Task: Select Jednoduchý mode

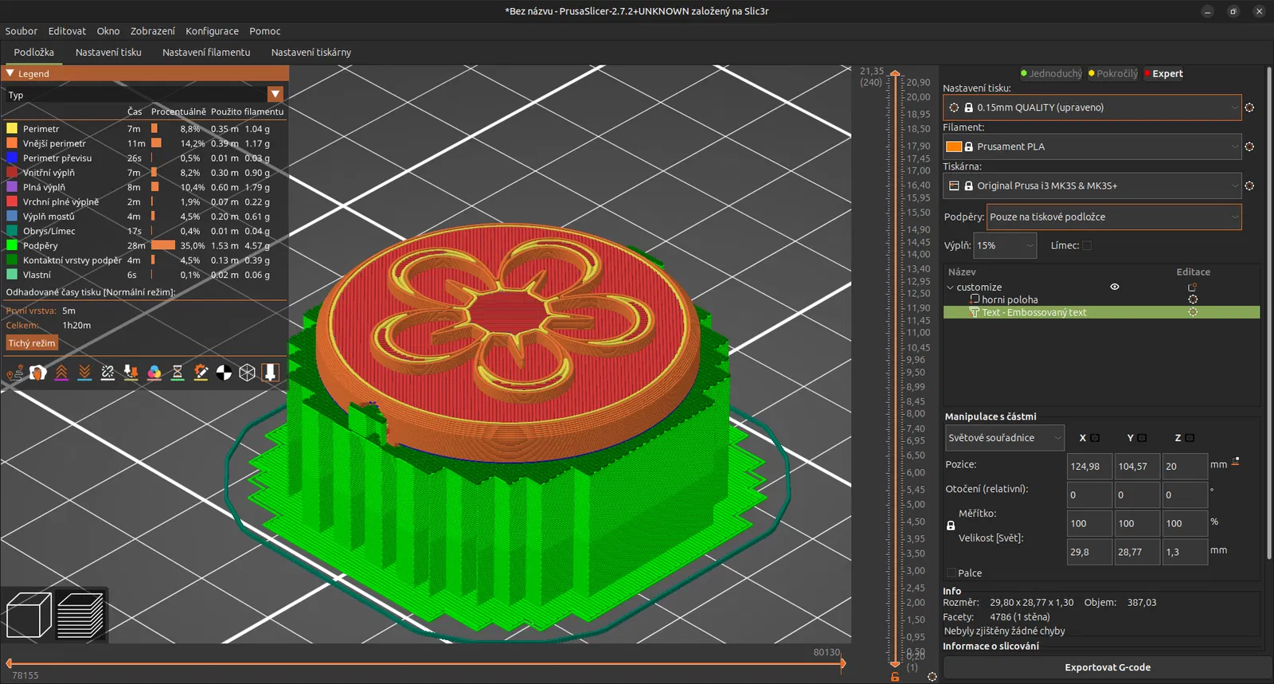Action: (x=1051, y=73)
